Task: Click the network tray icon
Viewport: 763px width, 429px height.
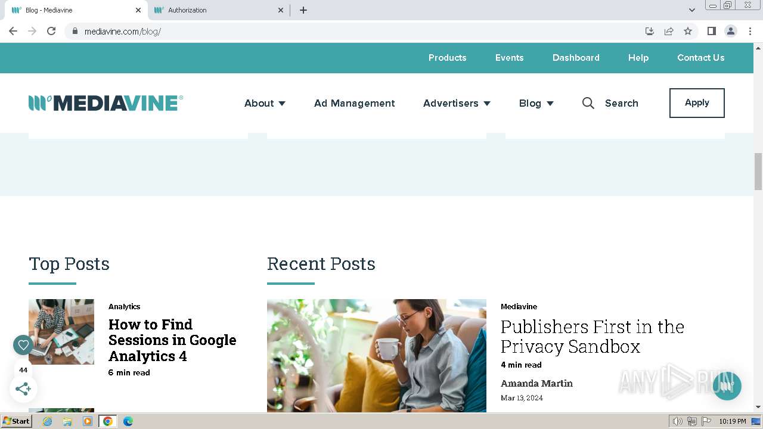Action: pyautogui.click(x=692, y=421)
